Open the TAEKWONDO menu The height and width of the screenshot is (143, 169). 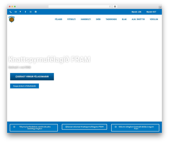point(111,19)
